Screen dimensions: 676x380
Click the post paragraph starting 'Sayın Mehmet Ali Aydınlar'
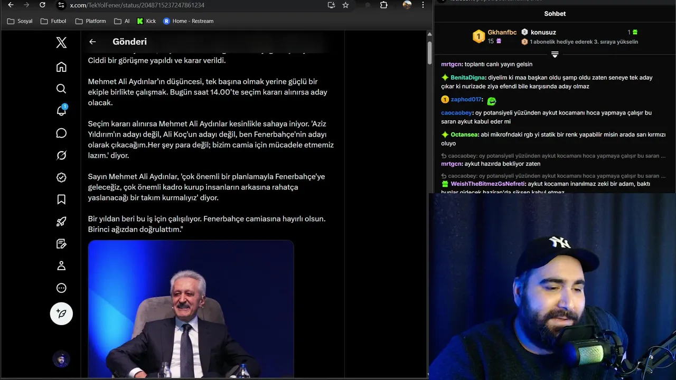point(206,187)
